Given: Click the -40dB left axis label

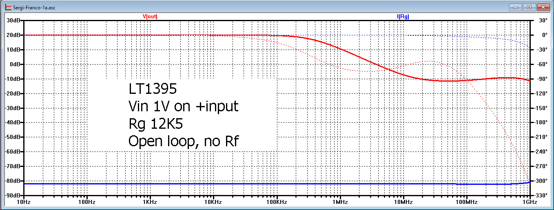Looking at the screenshot, I should point(12,122).
